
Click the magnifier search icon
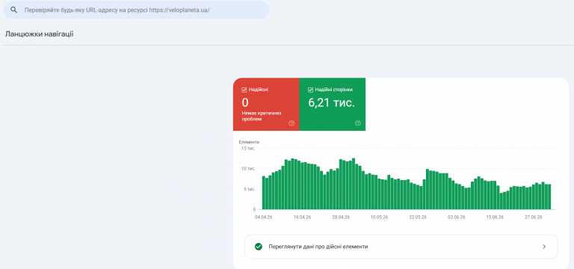point(14,10)
